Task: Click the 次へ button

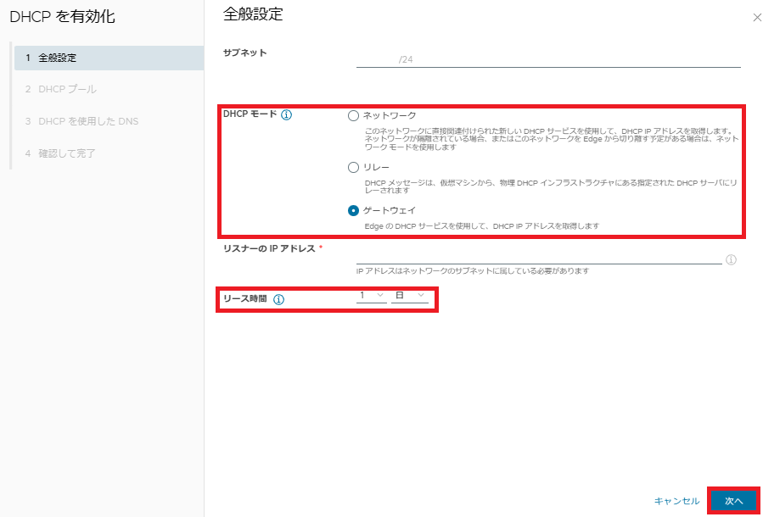Action: (734, 501)
